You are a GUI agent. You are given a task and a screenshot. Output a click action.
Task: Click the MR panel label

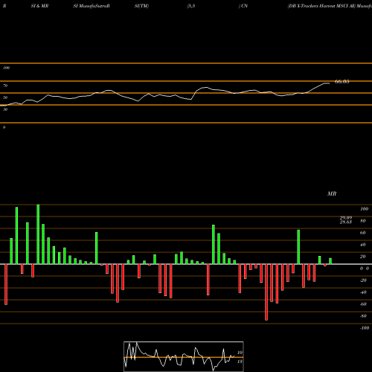click(332, 193)
